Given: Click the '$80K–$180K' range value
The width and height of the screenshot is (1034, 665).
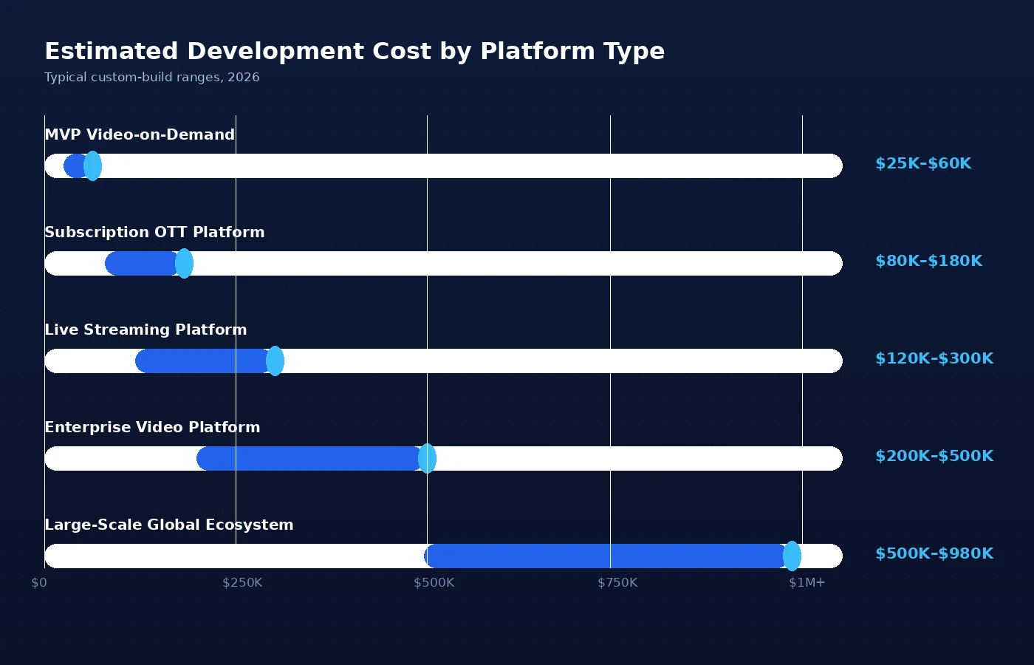Looking at the screenshot, I should click(929, 261).
